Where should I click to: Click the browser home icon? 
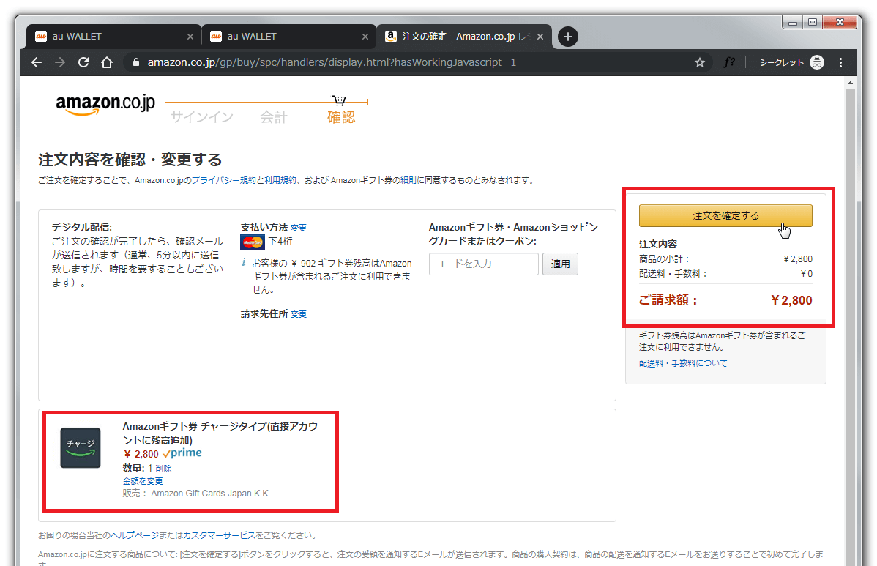tap(107, 62)
